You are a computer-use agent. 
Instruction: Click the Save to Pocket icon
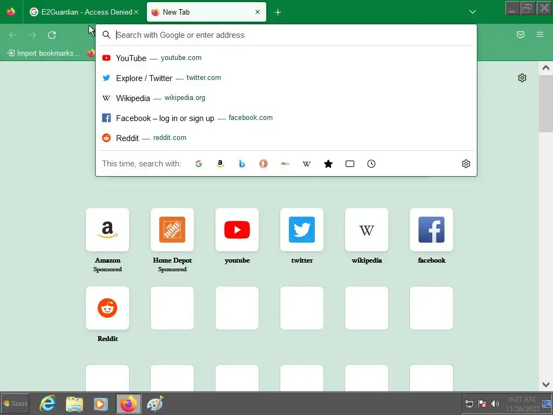pos(521,35)
